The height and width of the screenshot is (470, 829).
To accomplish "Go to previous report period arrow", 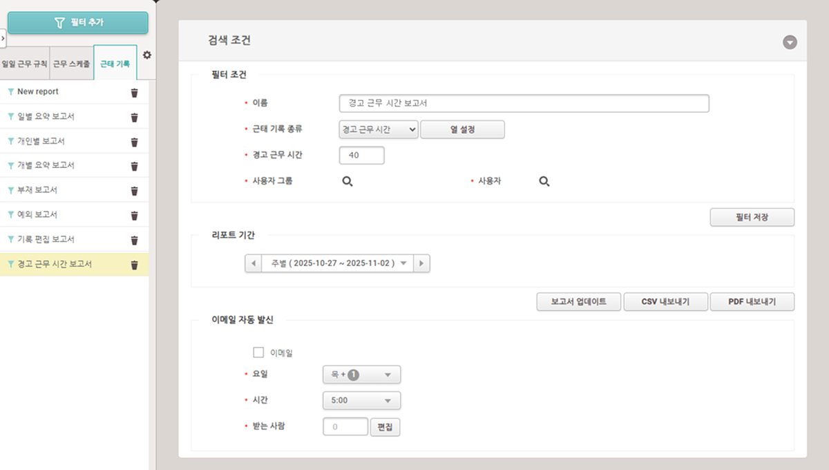I will click(x=254, y=263).
